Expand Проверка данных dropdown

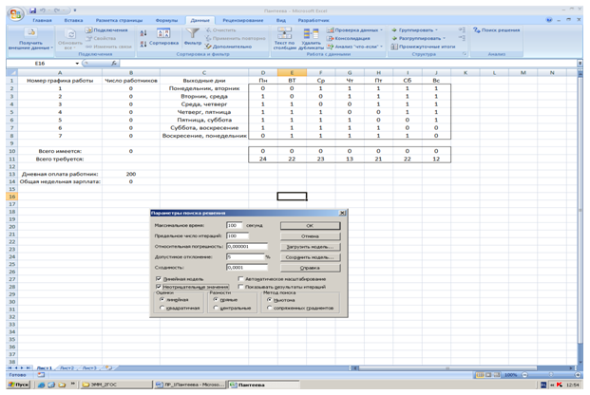point(381,30)
